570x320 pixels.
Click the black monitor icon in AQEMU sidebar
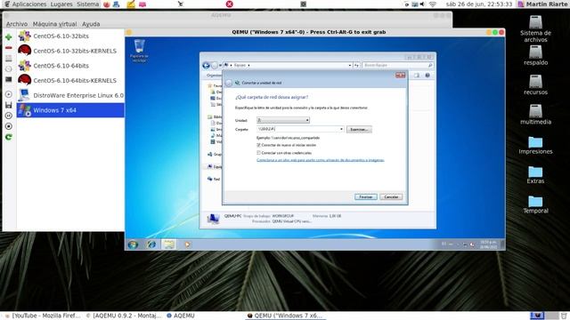tap(9, 79)
